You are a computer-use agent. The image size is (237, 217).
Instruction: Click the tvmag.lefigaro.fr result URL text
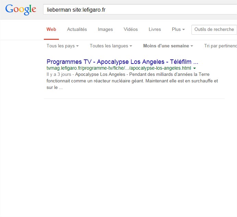pyautogui.click(x=119, y=68)
